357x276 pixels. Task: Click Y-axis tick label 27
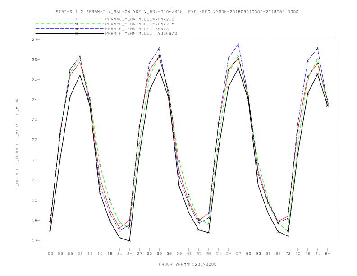(x=35, y=39)
